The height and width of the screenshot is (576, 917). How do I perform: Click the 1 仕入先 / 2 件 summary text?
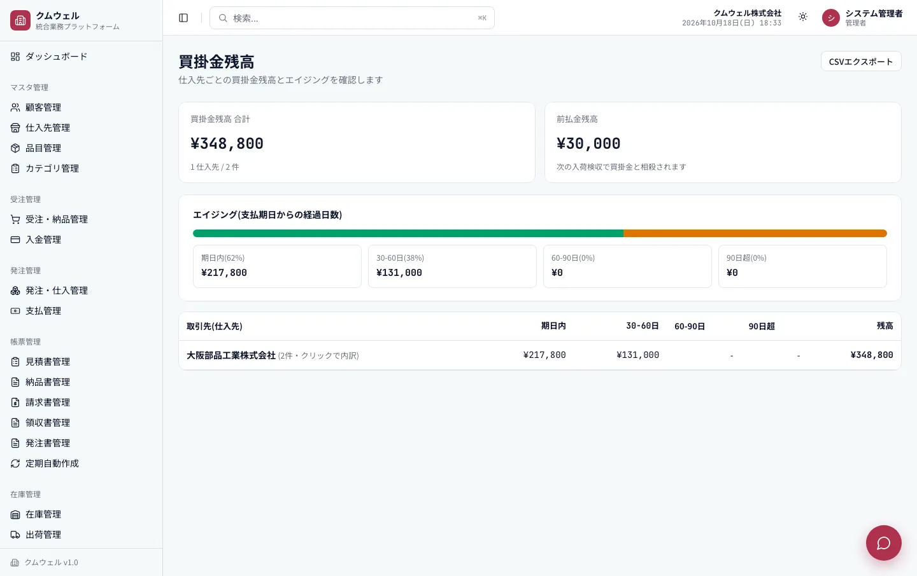(x=215, y=167)
